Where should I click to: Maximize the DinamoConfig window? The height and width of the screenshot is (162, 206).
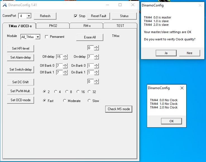click(120, 5)
